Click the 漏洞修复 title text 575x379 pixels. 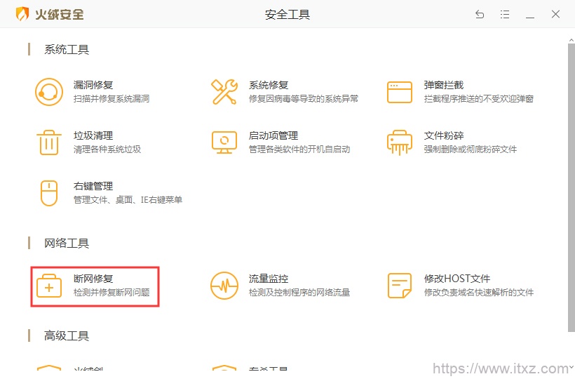pos(93,85)
